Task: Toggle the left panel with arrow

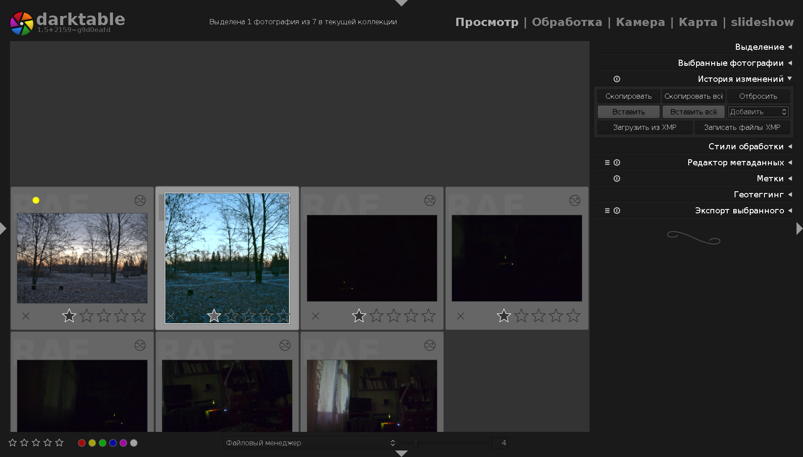Action: (3, 228)
